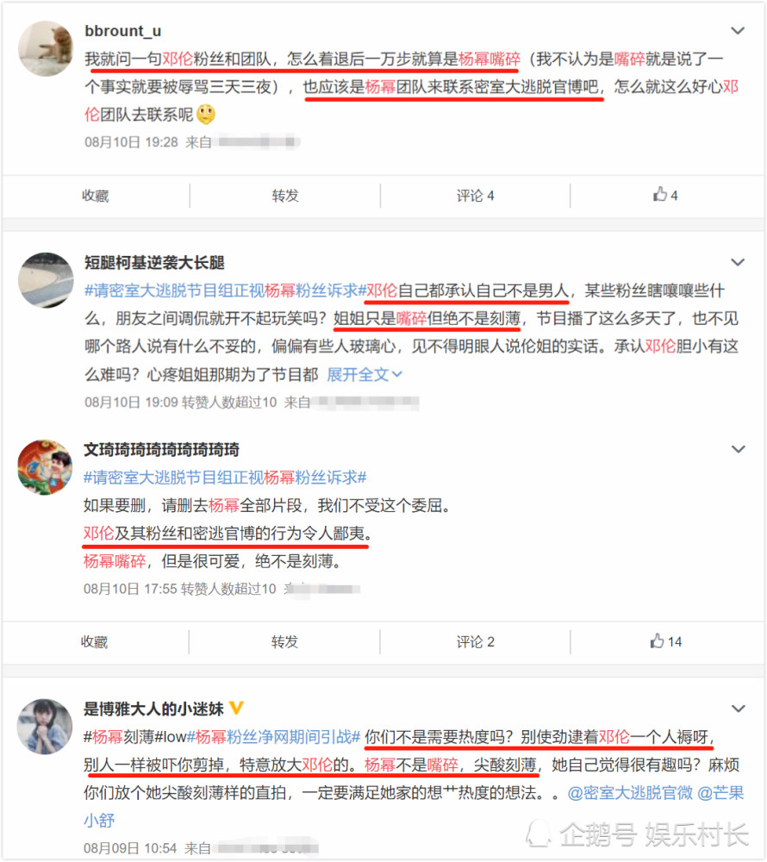This screenshot has height=862, width=767.
Task: Click yellow V verified badge
Action: tap(236, 708)
